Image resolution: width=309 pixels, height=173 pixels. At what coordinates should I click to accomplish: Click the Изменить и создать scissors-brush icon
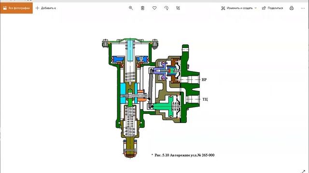point(223,8)
